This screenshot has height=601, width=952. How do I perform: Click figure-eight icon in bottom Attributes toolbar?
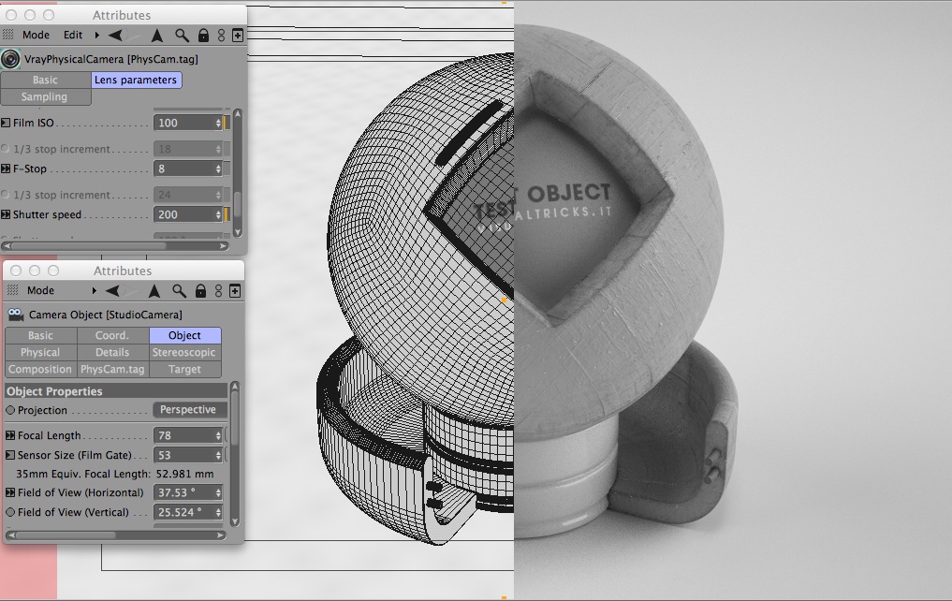coord(218,291)
